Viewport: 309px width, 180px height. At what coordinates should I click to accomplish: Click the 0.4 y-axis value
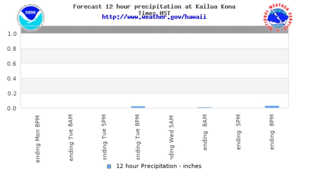pos(12,78)
